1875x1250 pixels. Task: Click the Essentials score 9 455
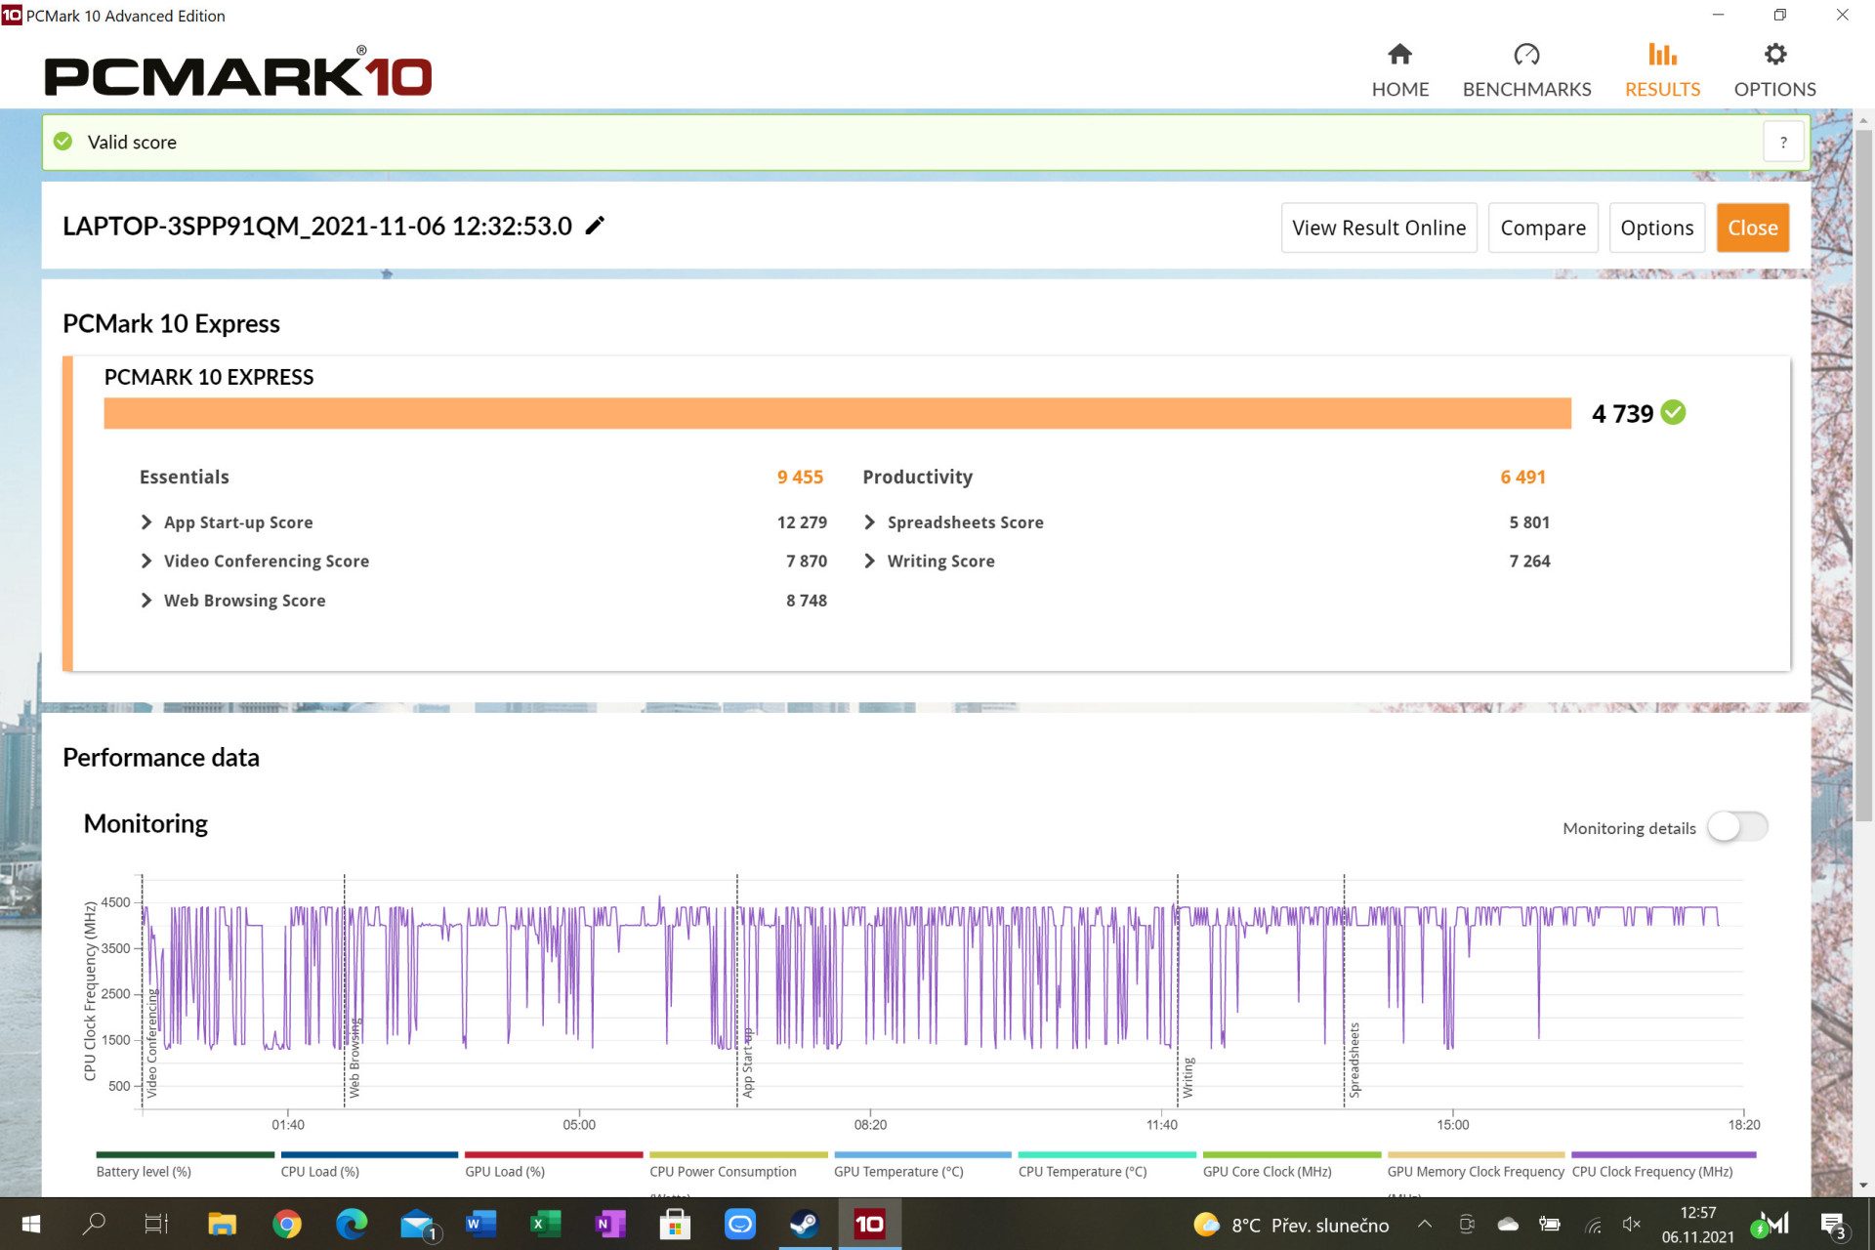800,477
